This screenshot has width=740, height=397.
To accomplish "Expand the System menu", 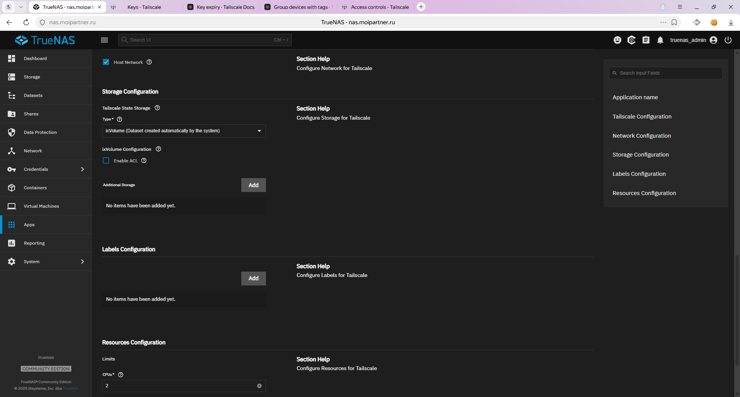I will (x=46, y=262).
